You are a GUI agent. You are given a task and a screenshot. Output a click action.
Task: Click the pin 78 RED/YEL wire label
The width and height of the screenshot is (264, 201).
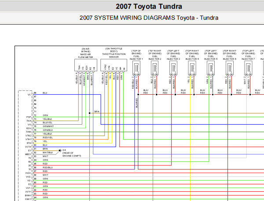click(x=48, y=137)
